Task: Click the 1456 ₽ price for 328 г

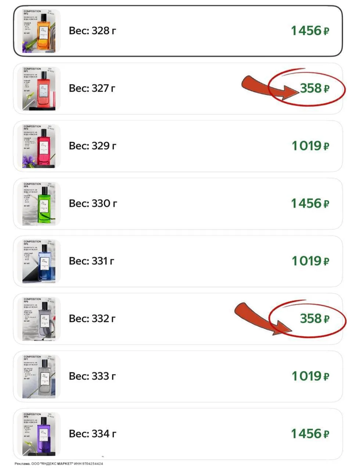Action: pyautogui.click(x=310, y=31)
